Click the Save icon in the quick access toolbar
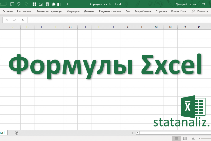The height and width of the screenshot is (141, 211). click(12, 4)
